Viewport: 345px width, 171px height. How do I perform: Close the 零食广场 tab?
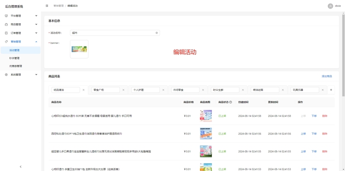[x=123, y=90]
